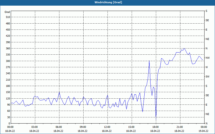Click the N compass label beside the 360 gridline
The image size is (215, 134).
206,49
